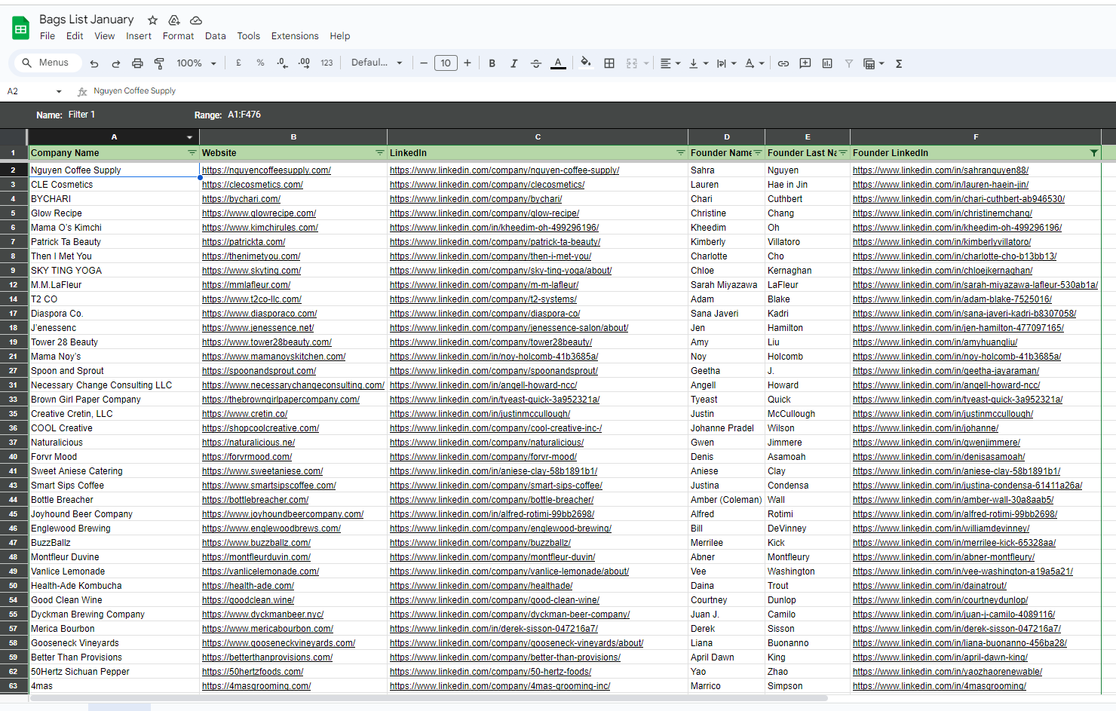Open the fill color picker
Screen dimensions: 1116x711
click(586, 63)
